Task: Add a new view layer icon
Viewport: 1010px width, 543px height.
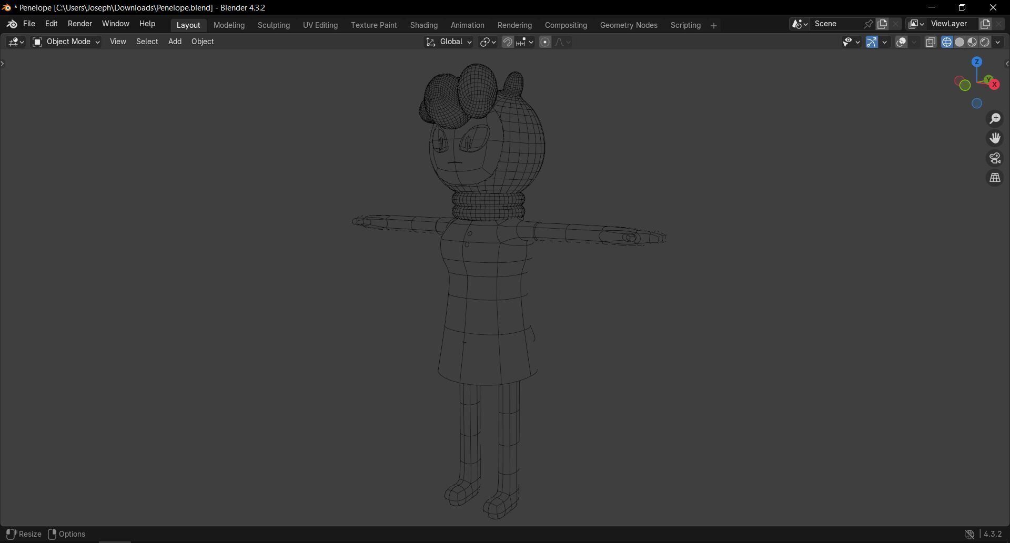Action: (x=985, y=24)
